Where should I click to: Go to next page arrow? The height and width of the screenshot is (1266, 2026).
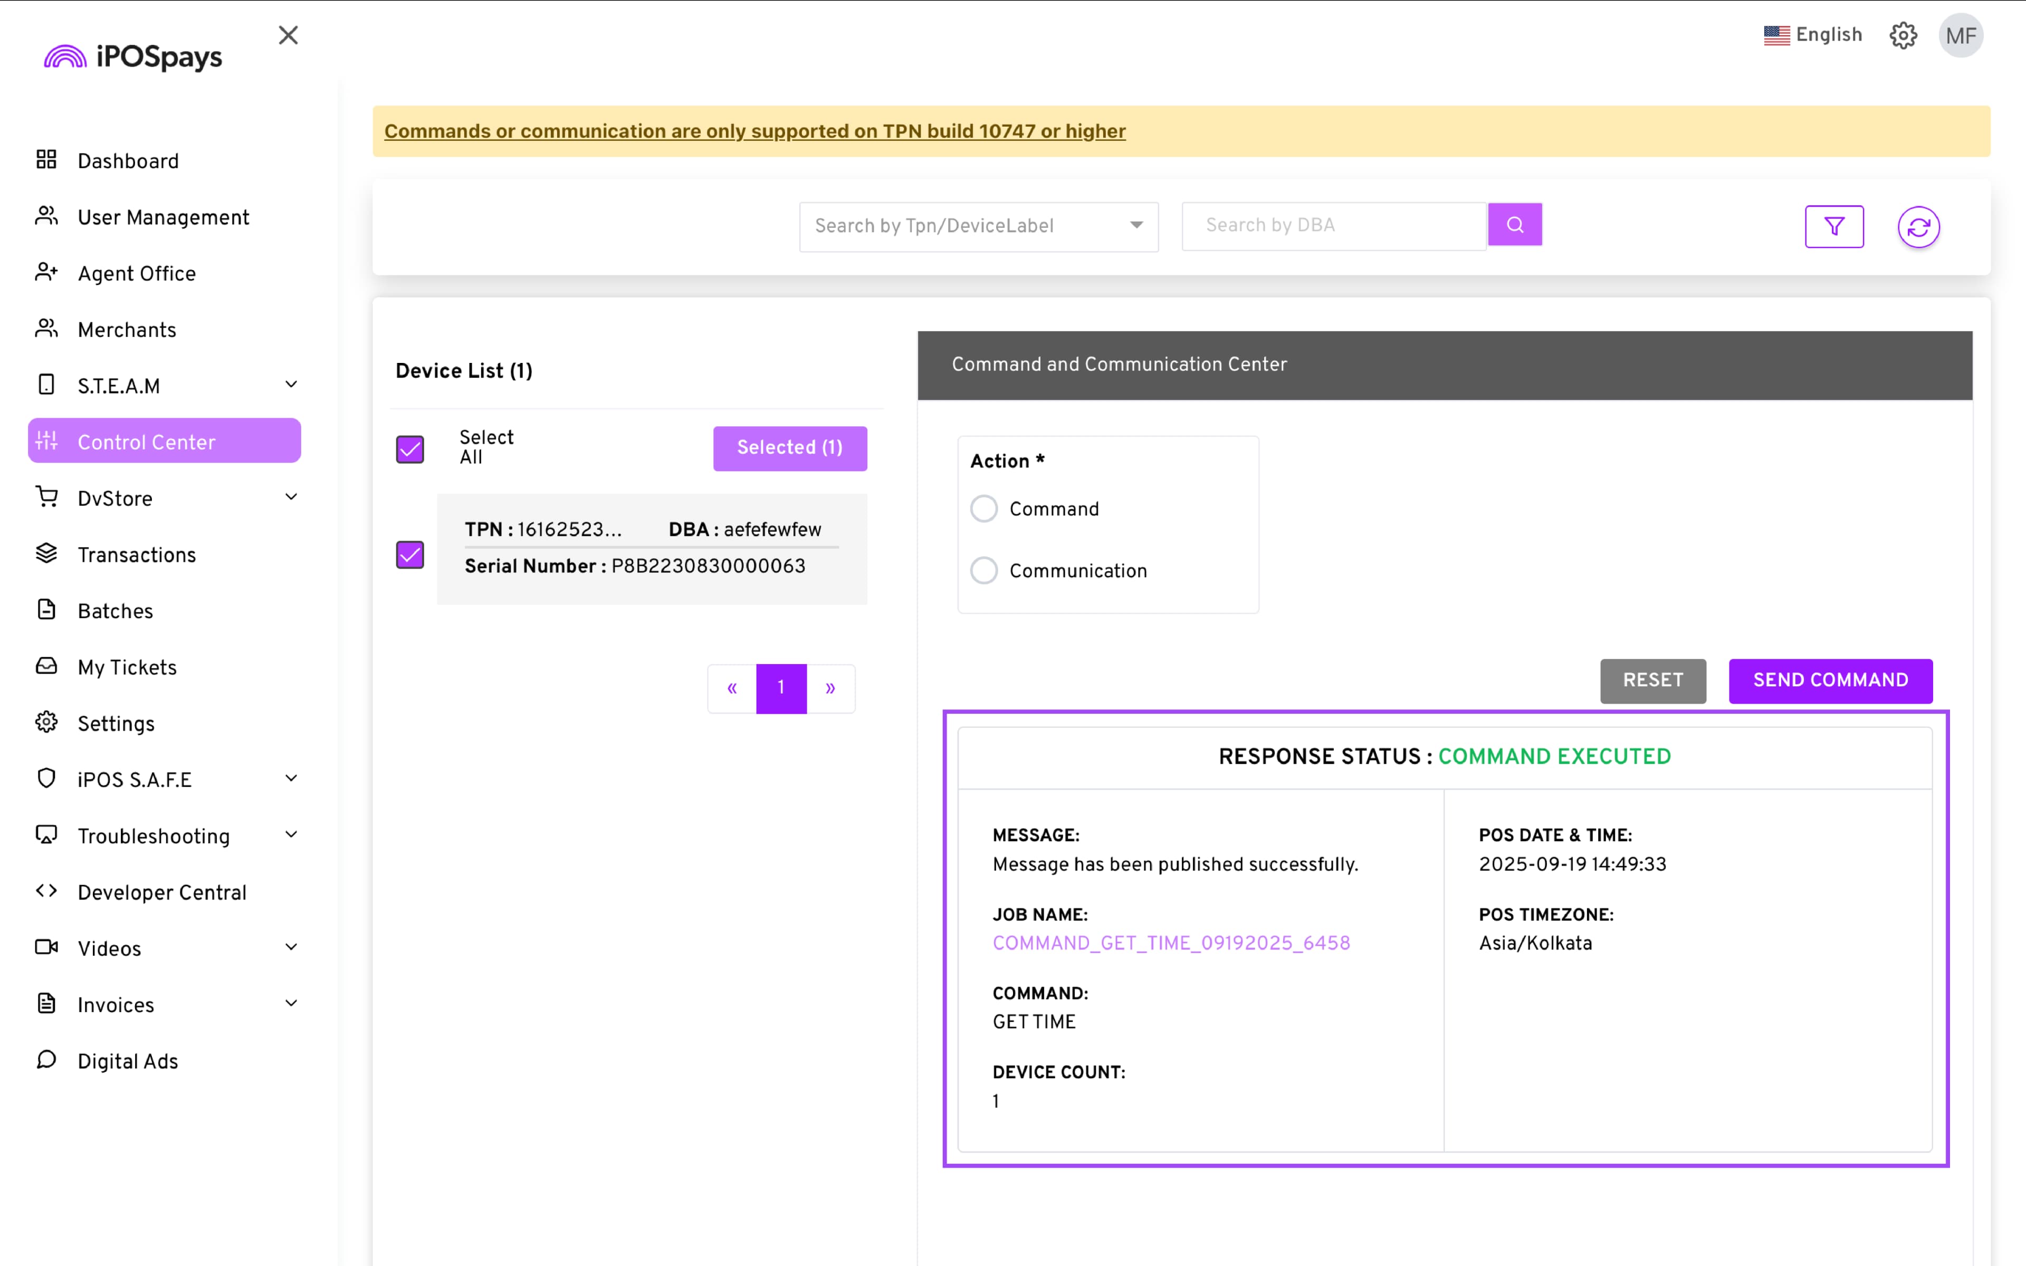tap(829, 688)
